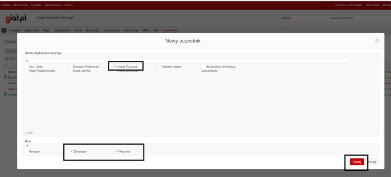
Task: Click the green checkmark icon under Role
Action: 27,145
